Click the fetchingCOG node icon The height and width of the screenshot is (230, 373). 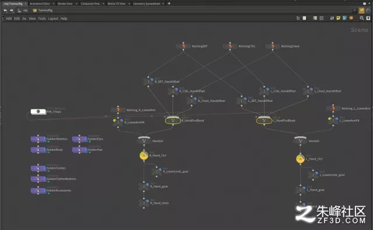pos(230,46)
